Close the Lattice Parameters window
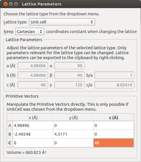The height and width of the screenshot is (162, 141). click(5, 4)
